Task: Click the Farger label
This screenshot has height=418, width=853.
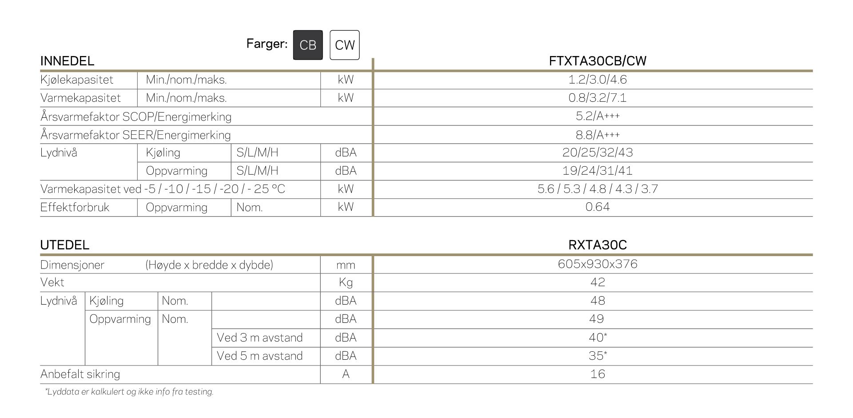Action: pos(267,44)
